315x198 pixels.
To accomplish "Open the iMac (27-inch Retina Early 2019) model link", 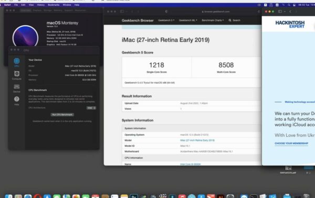I will click(x=197, y=140).
